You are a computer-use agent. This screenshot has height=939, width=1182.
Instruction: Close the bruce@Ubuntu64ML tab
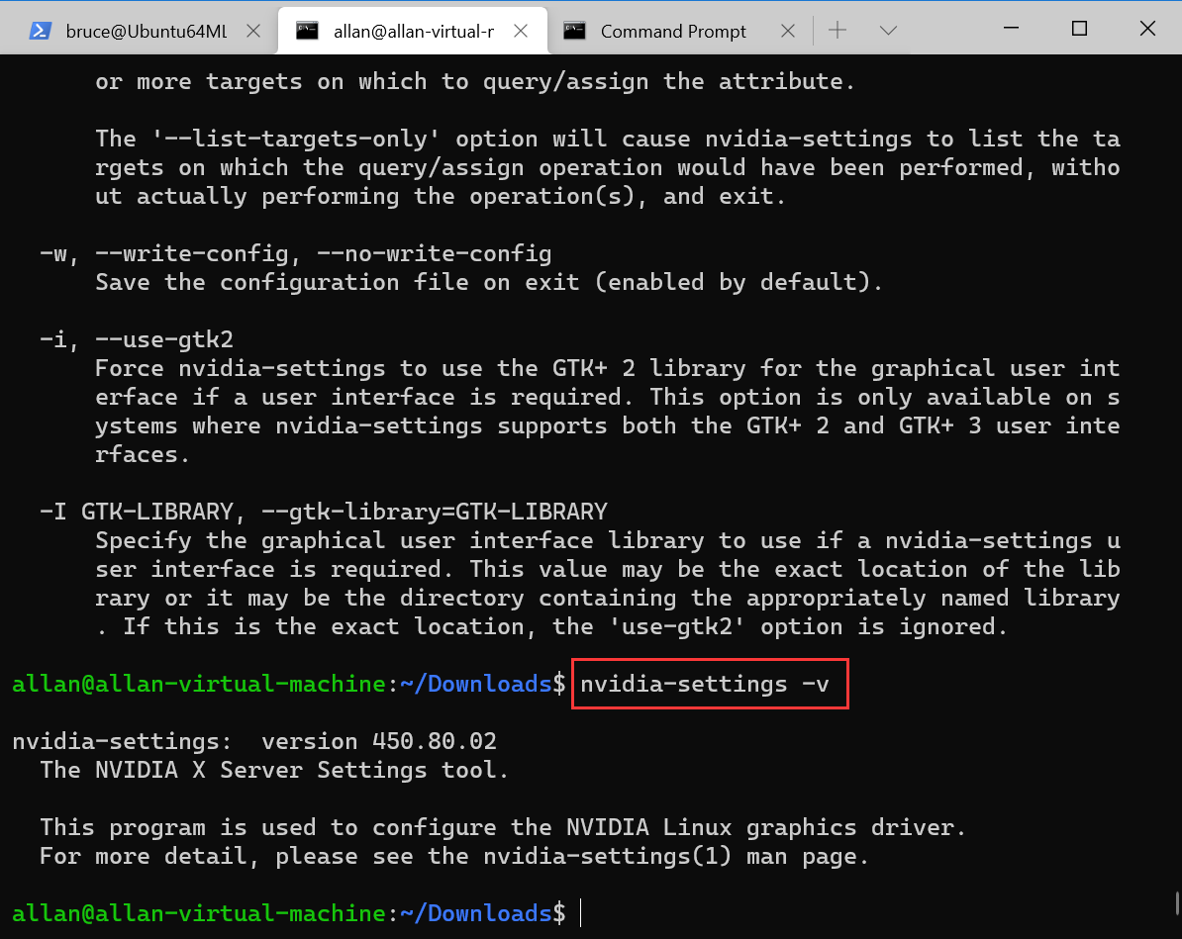253,31
